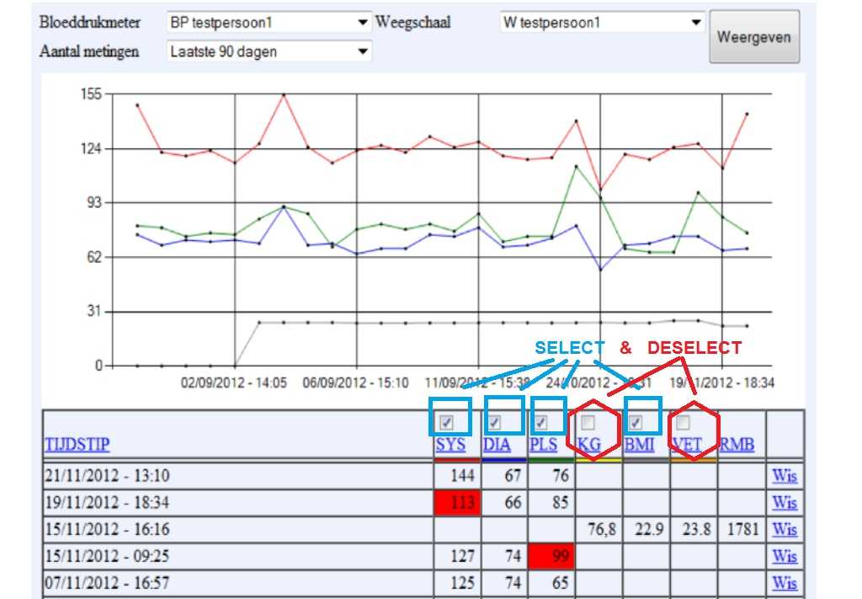
Task: Delete the 21/11/2012 13:10 measurement via Wis
Action: point(784,476)
